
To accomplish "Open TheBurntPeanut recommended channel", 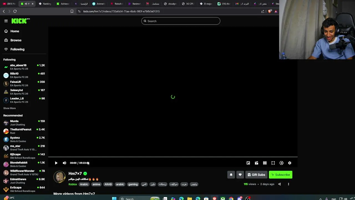I will pyautogui.click(x=24, y=131).
